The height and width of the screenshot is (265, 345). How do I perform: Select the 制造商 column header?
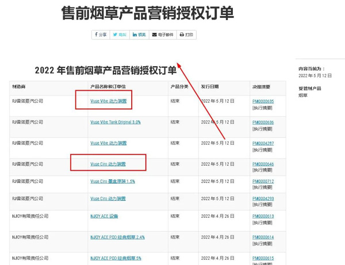19,87
